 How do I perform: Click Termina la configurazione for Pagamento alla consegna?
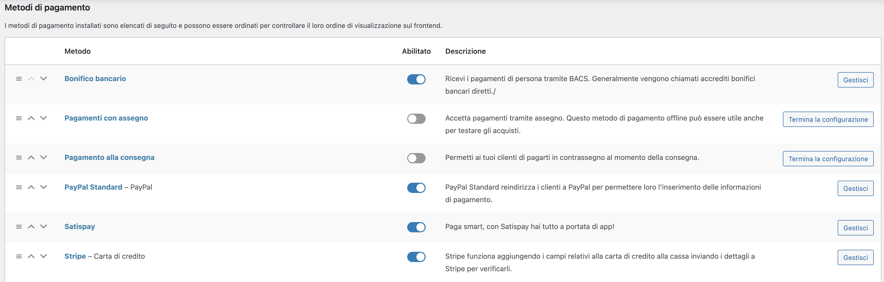(x=828, y=159)
